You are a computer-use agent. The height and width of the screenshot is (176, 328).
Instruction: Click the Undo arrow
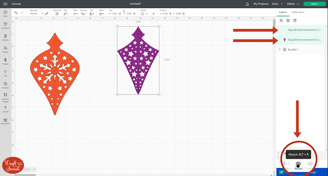[x=16, y=13]
